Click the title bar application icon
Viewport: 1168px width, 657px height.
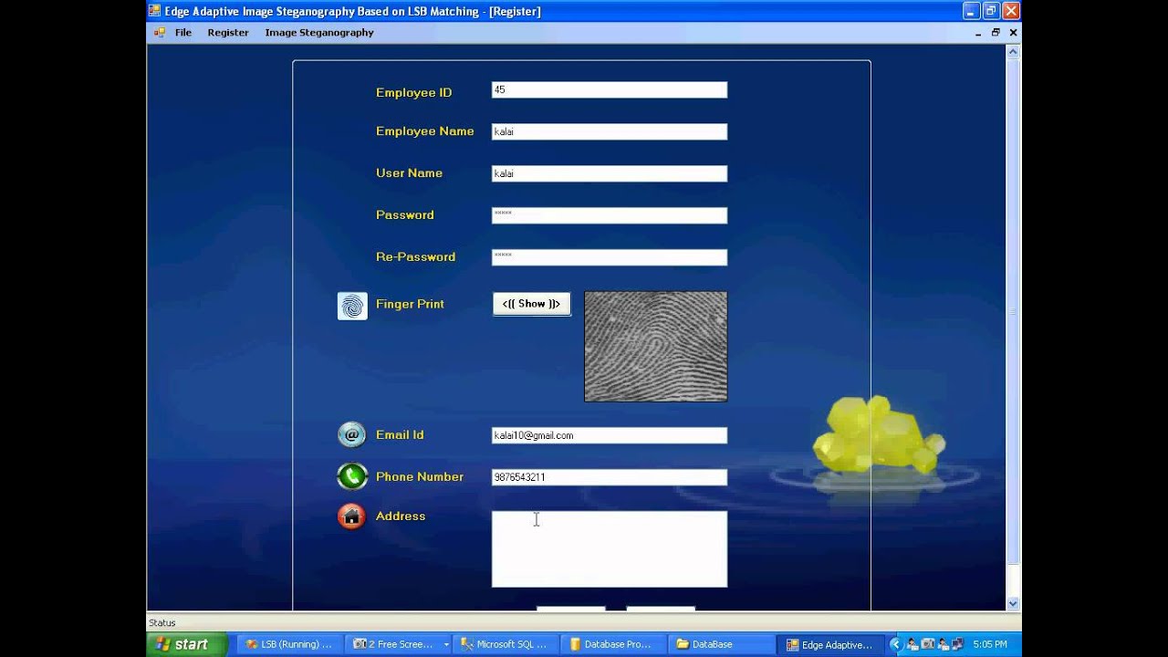click(155, 11)
